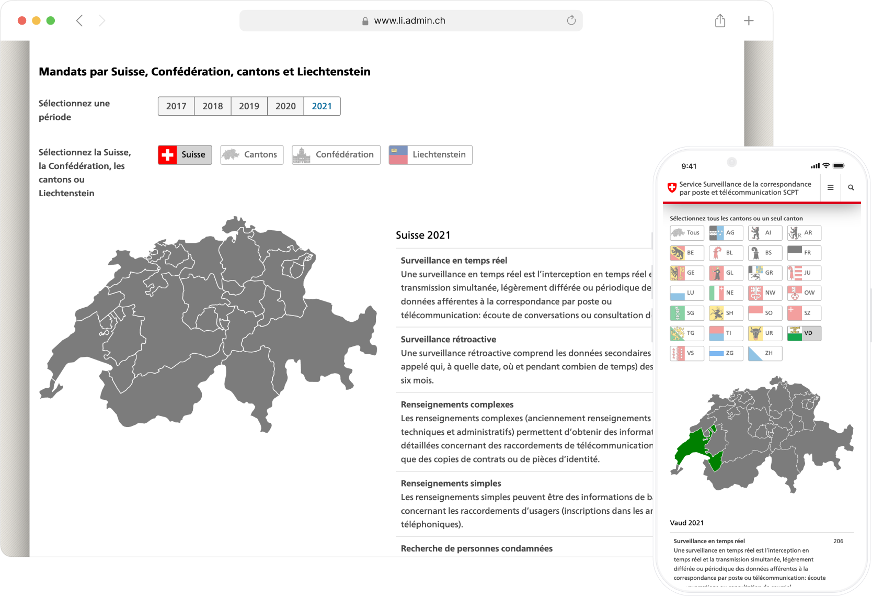The image size is (872, 596).
Task: Select canton FR on phone
Action: pos(804,253)
